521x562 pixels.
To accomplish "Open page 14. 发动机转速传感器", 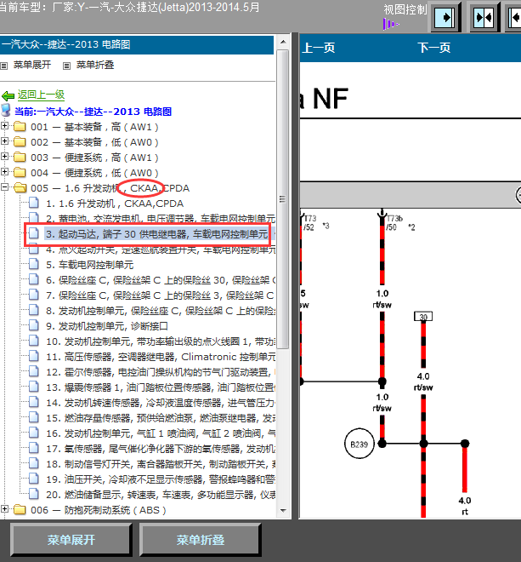I will click(x=161, y=403).
